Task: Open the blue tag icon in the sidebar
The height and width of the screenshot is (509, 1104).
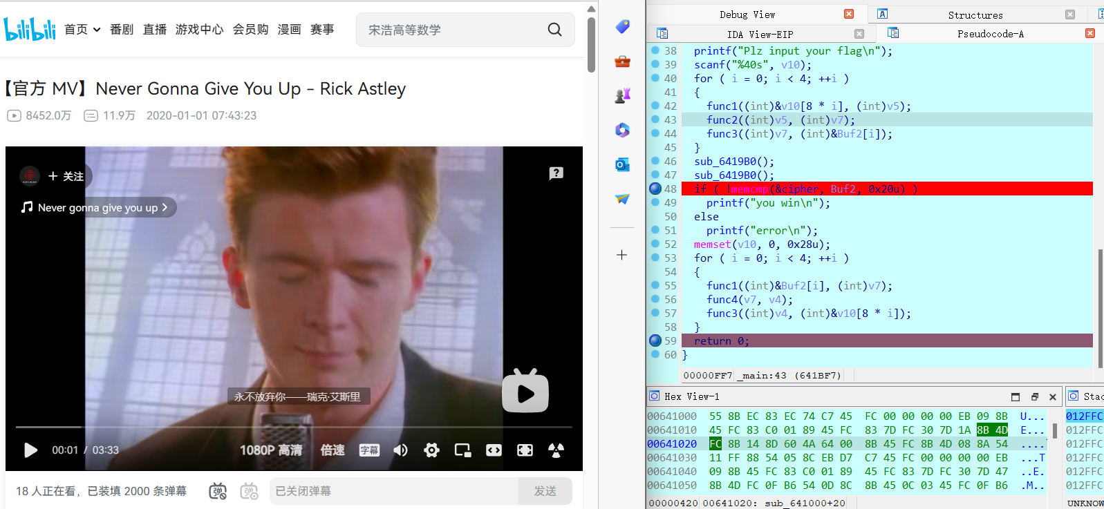Action: click(x=622, y=27)
